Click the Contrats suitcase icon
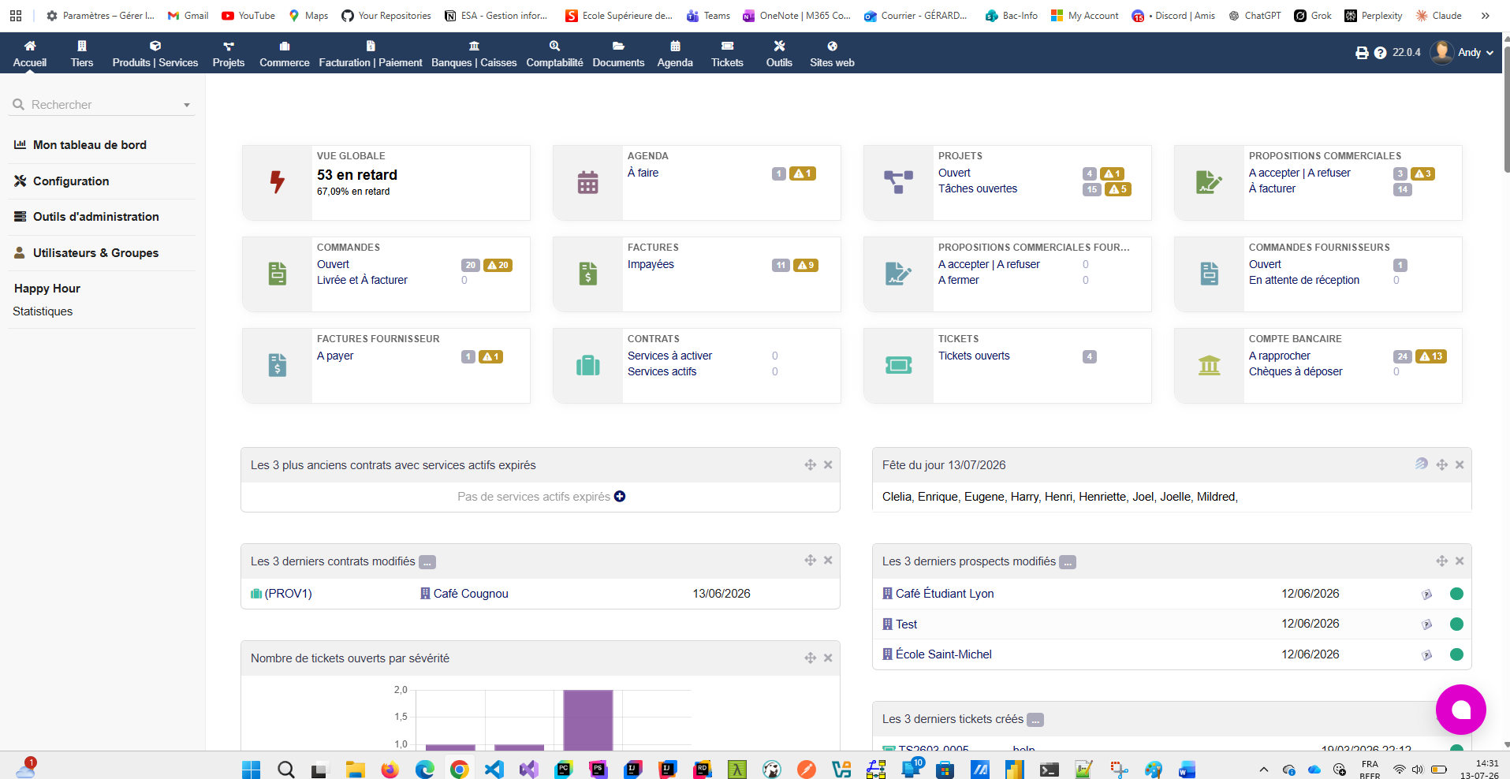1510x779 pixels. 587,365
